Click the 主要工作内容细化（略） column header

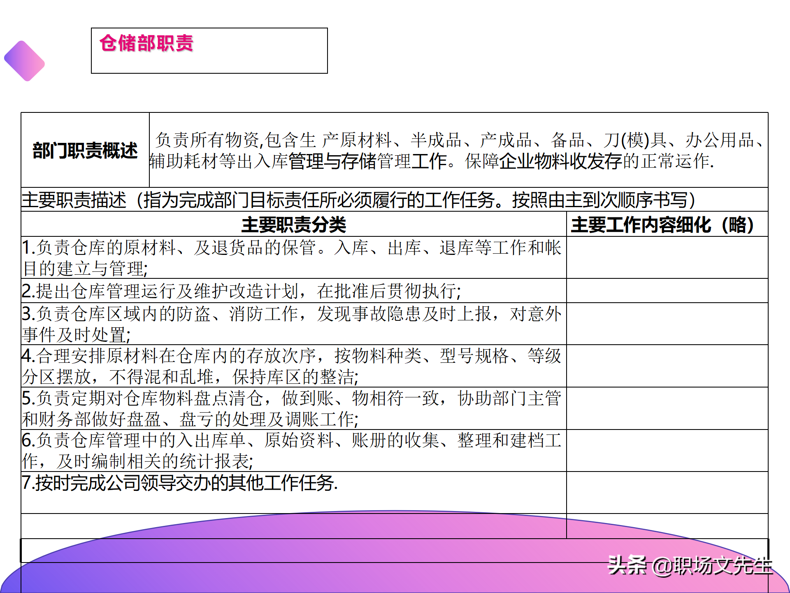coord(667,224)
